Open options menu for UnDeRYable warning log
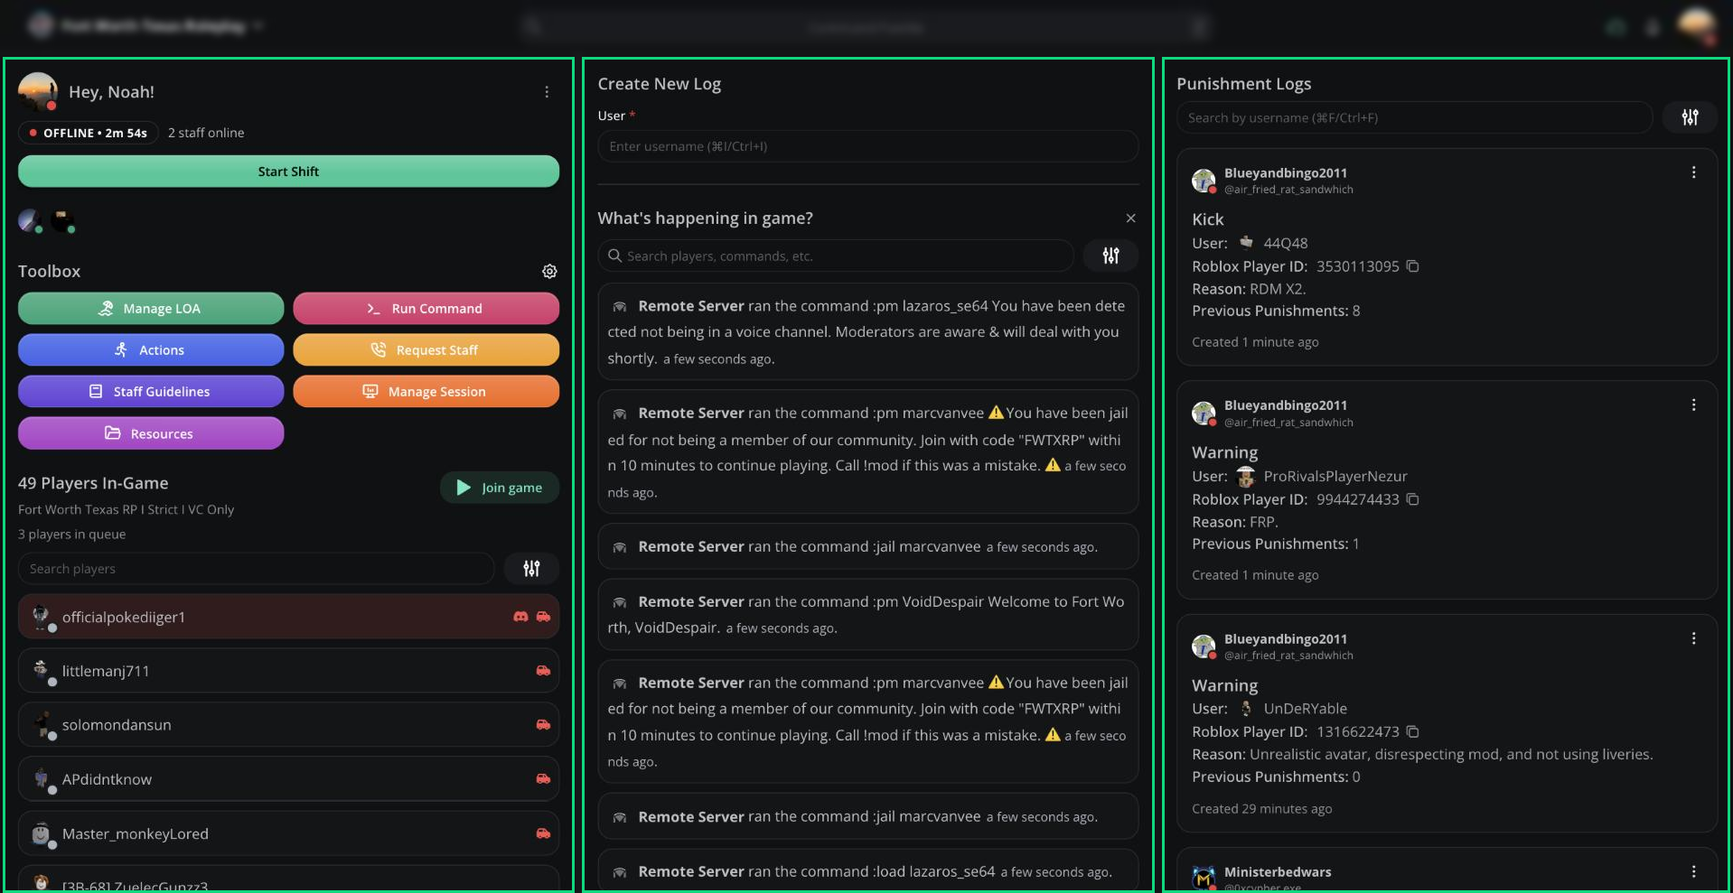 tap(1693, 638)
